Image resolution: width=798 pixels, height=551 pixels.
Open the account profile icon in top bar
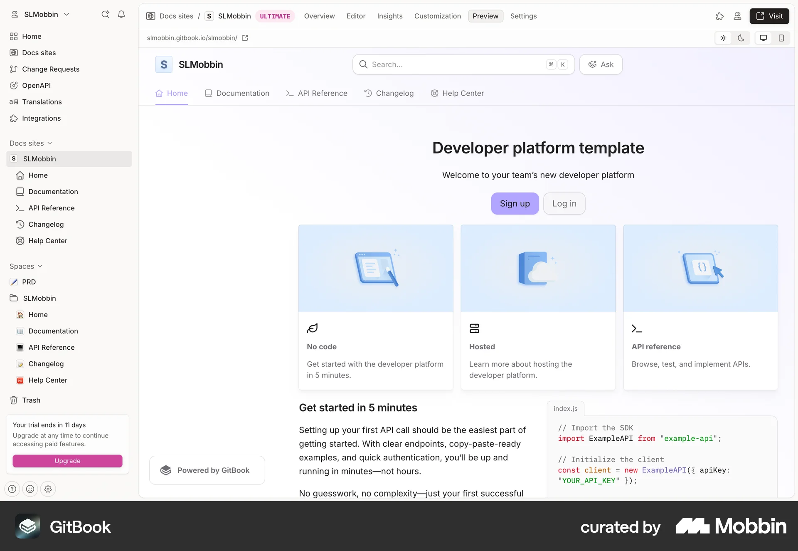(737, 16)
